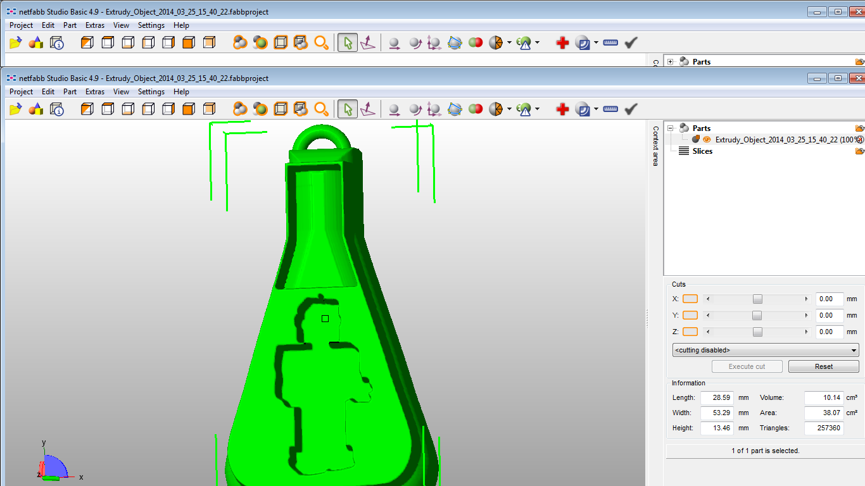Click the magnifier zoom tool in front window
The image size is (865, 486).
coord(322,109)
